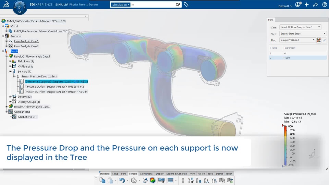The width and height of the screenshot is (329, 185).
Task: Select Flow Analysis Case.1 in the tree
Action: pyautogui.click(x=26, y=41)
